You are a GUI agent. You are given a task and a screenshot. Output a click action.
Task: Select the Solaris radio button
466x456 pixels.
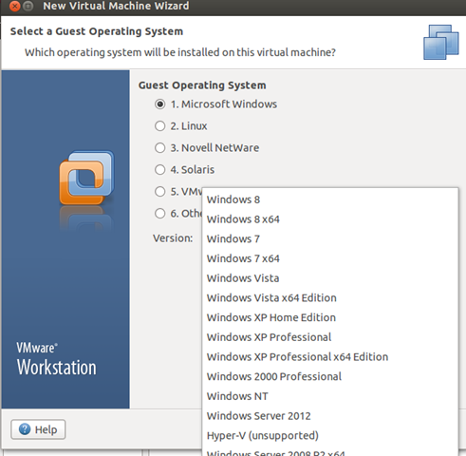click(x=160, y=170)
